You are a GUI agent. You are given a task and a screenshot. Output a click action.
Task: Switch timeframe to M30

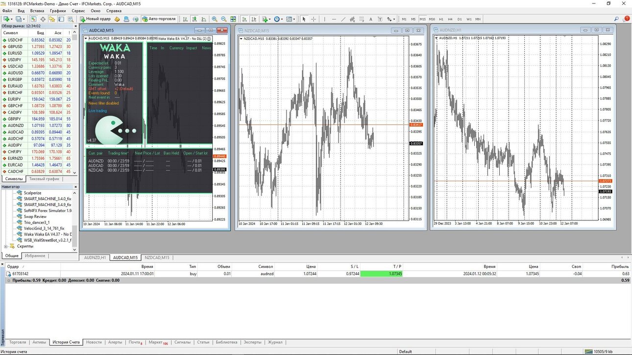(432, 19)
